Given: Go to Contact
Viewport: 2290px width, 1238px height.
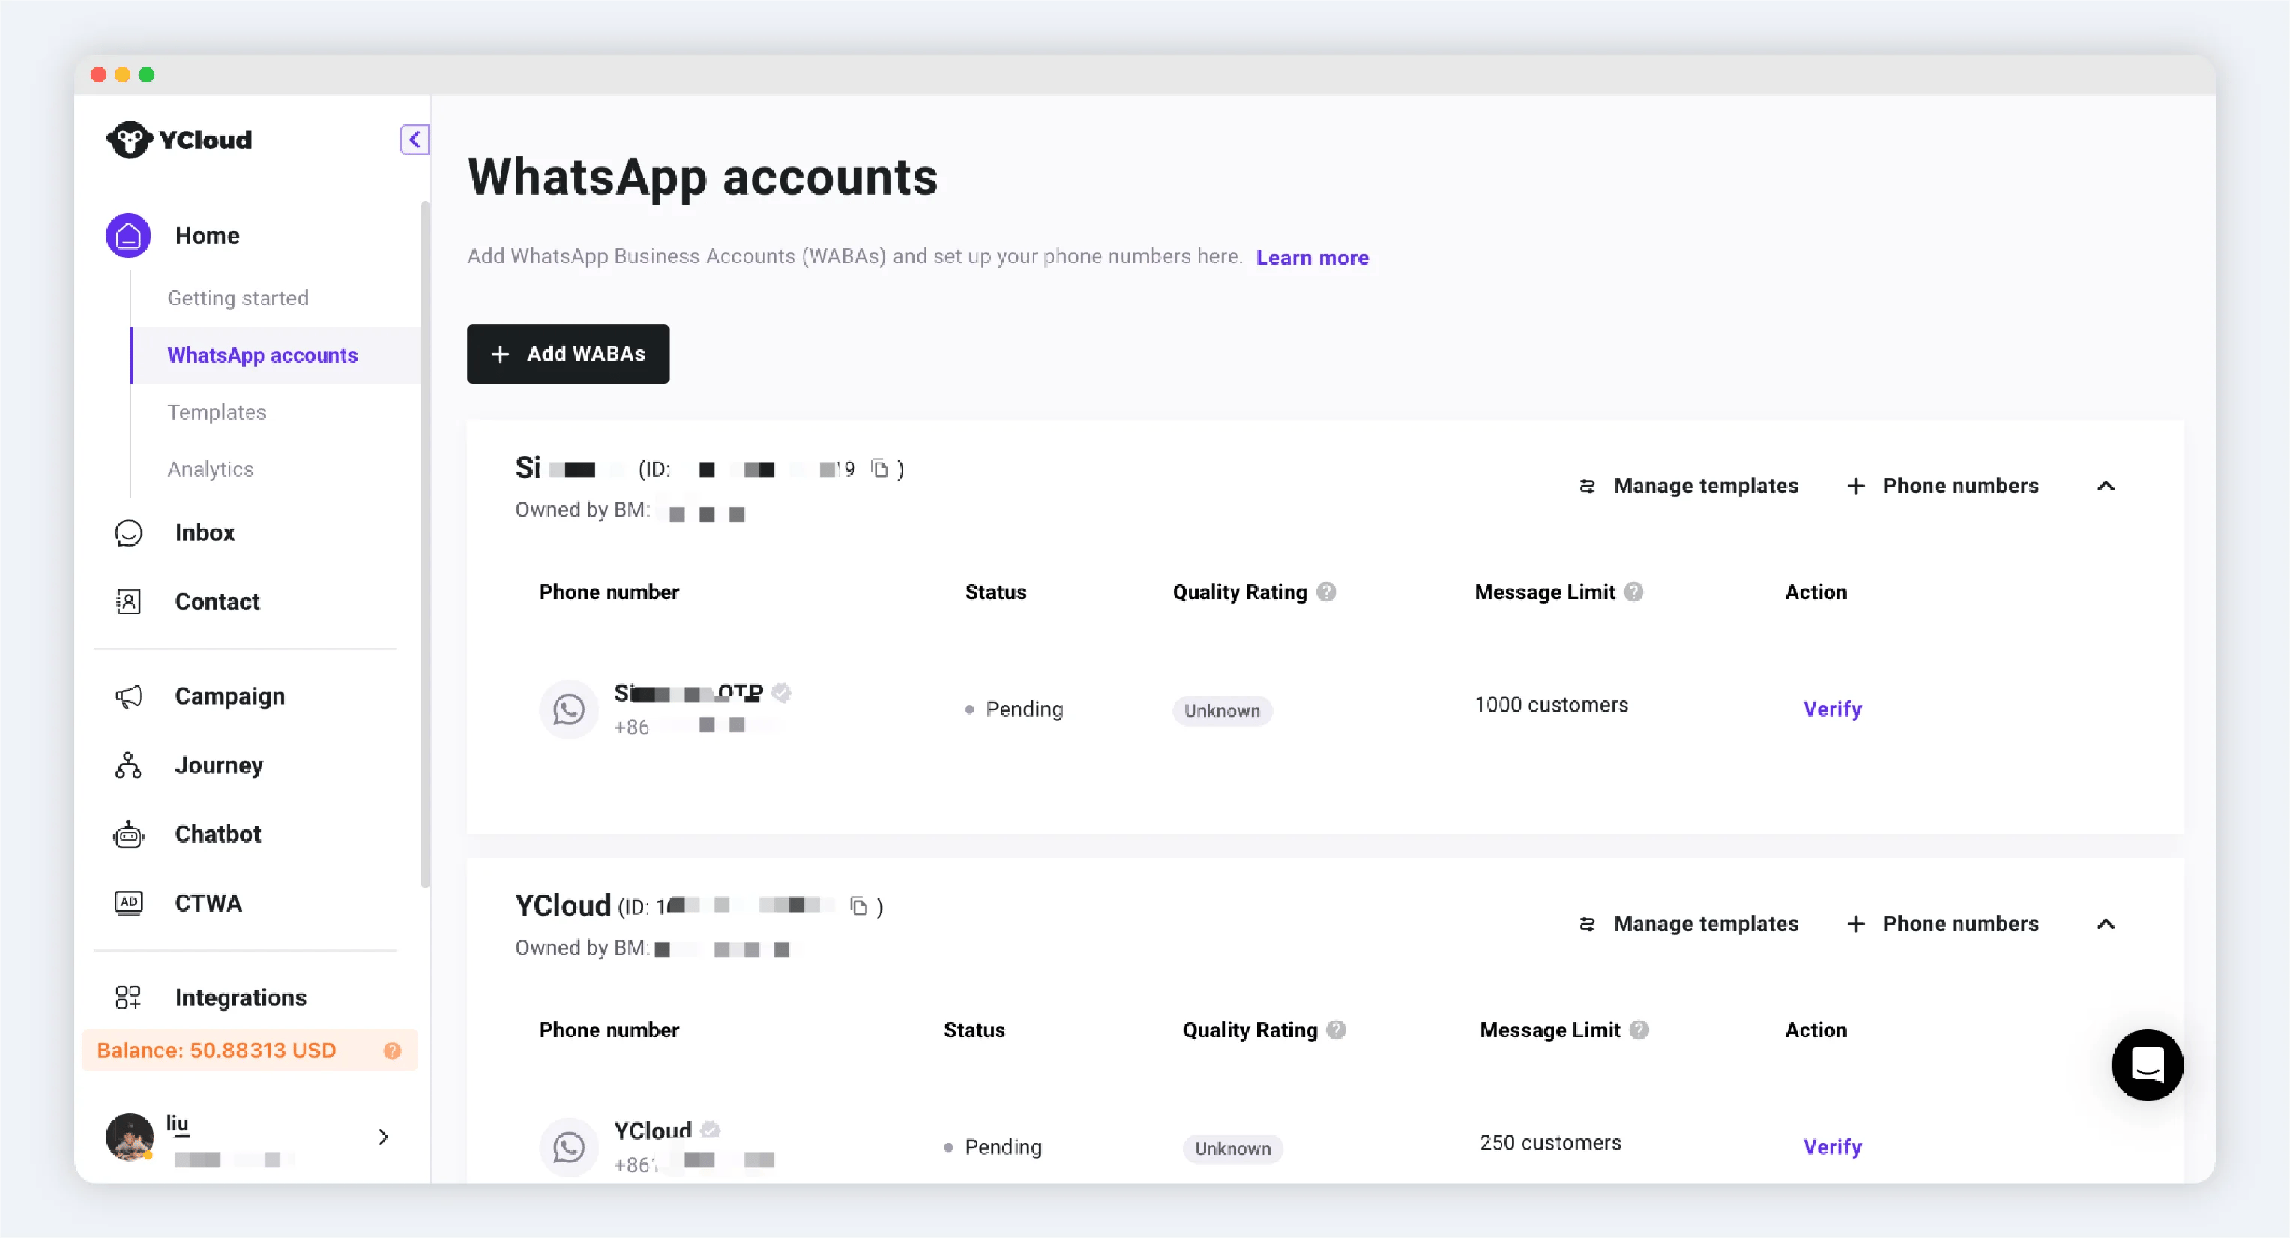Looking at the screenshot, I should pyautogui.click(x=217, y=602).
